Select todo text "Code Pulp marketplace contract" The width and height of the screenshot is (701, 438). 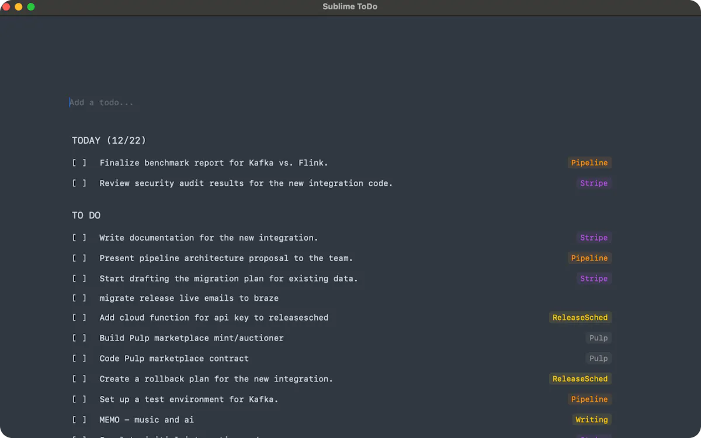(x=174, y=359)
